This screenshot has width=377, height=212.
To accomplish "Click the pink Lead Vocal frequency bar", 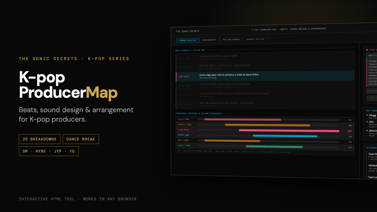I will click(x=289, y=130).
